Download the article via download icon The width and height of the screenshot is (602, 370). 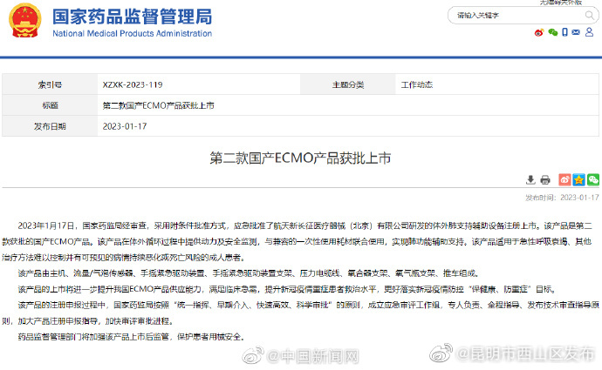(530, 179)
